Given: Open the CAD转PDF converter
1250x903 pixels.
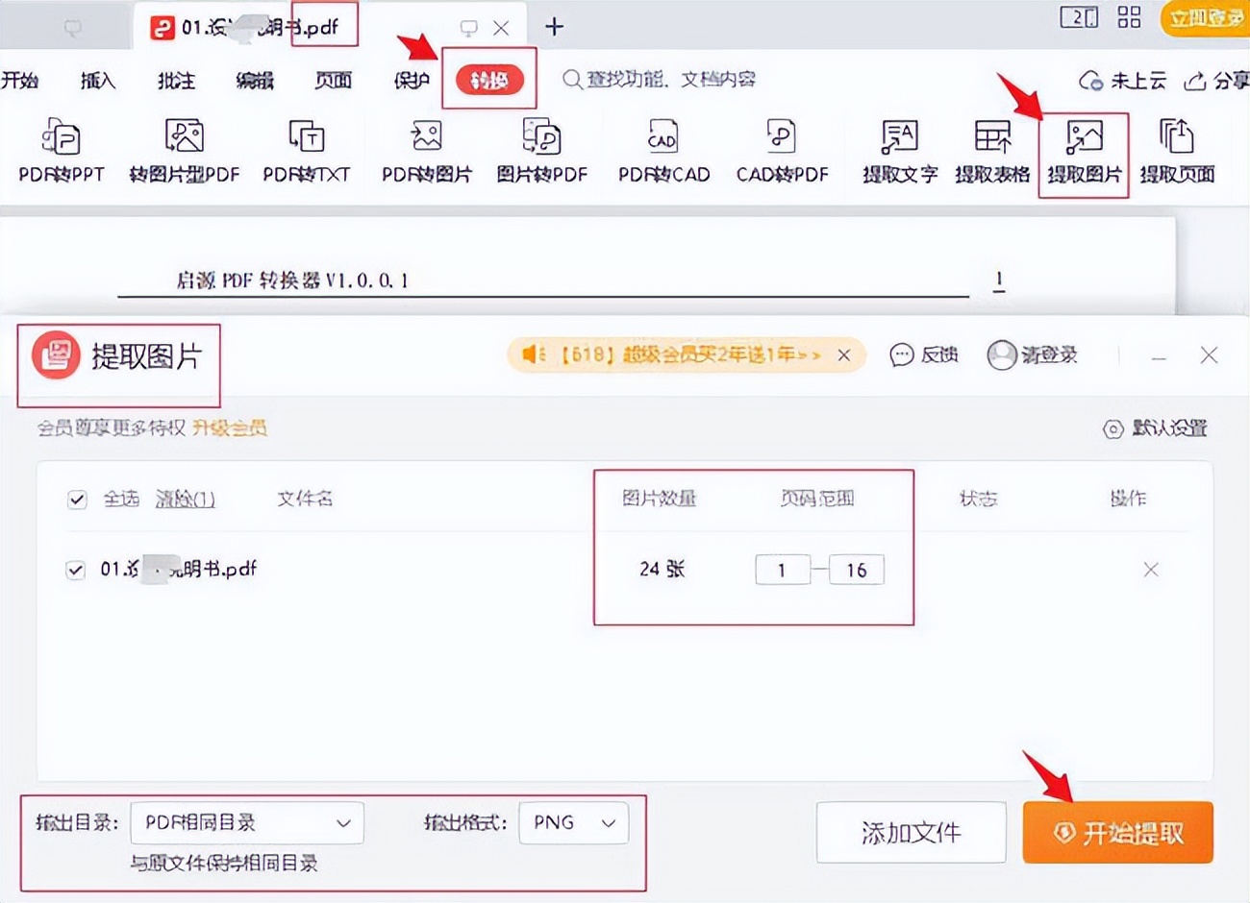Looking at the screenshot, I should [782, 149].
